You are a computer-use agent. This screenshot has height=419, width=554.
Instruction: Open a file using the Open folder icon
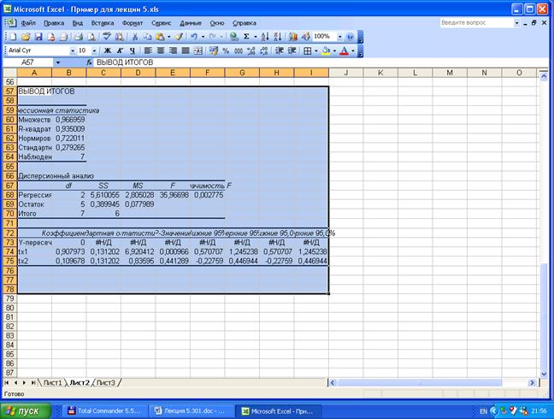[x=26, y=37]
